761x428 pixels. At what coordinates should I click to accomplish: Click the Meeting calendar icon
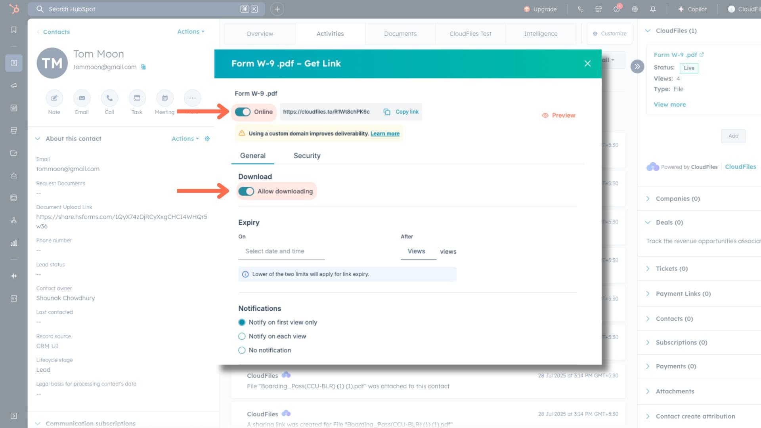(x=164, y=98)
